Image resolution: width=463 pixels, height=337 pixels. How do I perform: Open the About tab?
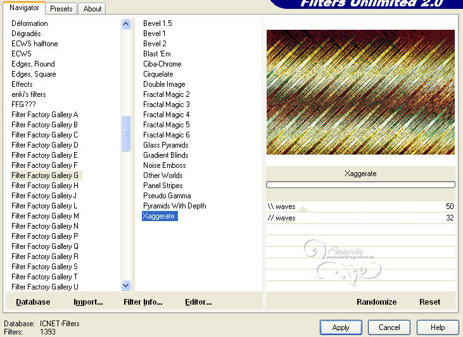92,9
